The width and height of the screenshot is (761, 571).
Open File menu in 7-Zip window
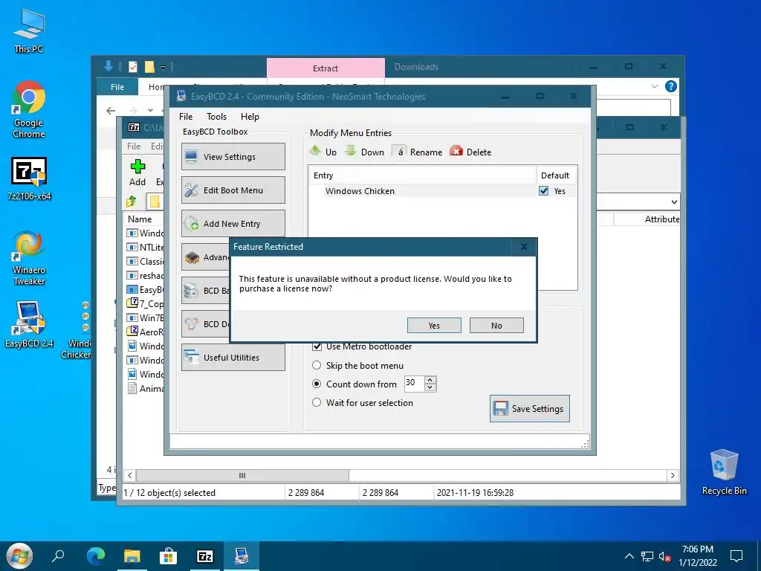coord(134,146)
